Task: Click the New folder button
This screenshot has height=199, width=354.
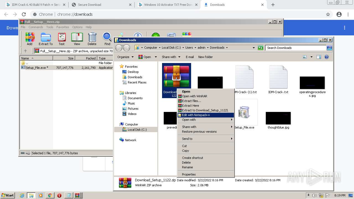Action: click(205, 57)
